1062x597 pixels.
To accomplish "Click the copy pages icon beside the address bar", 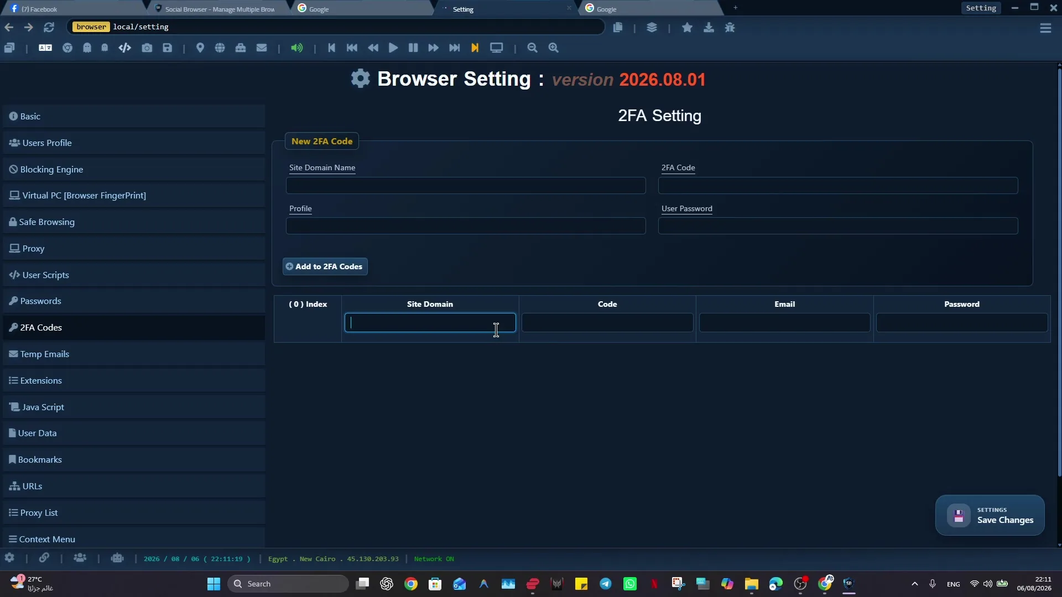I will [x=618, y=28].
